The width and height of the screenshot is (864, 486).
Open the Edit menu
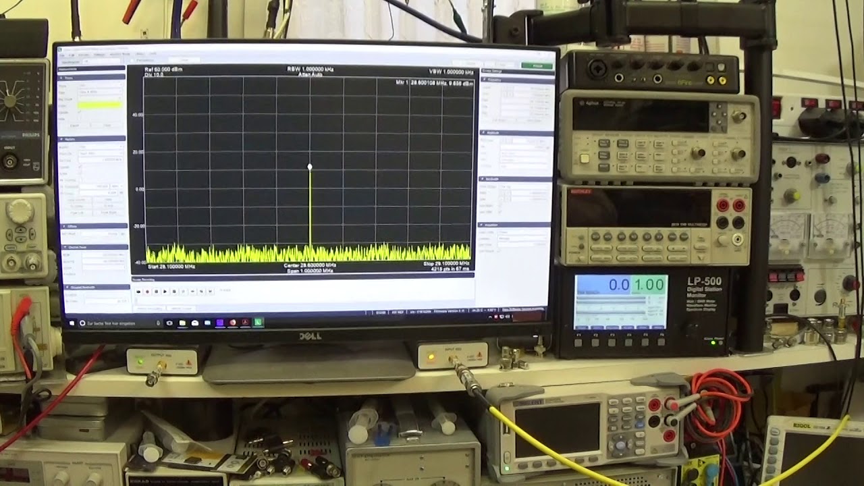point(72,55)
